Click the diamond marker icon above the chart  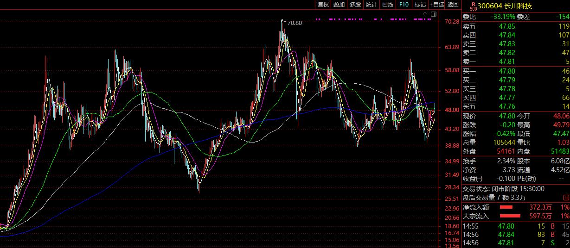pyautogui.click(x=424, y=14)
